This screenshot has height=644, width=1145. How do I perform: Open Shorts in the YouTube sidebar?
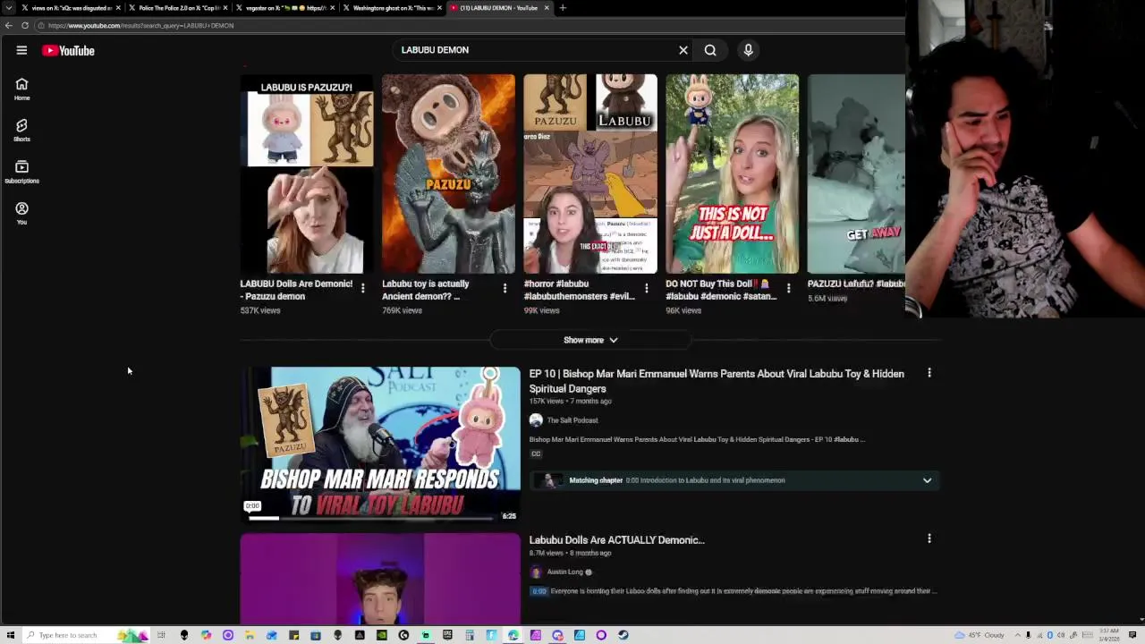pos(21,131)
